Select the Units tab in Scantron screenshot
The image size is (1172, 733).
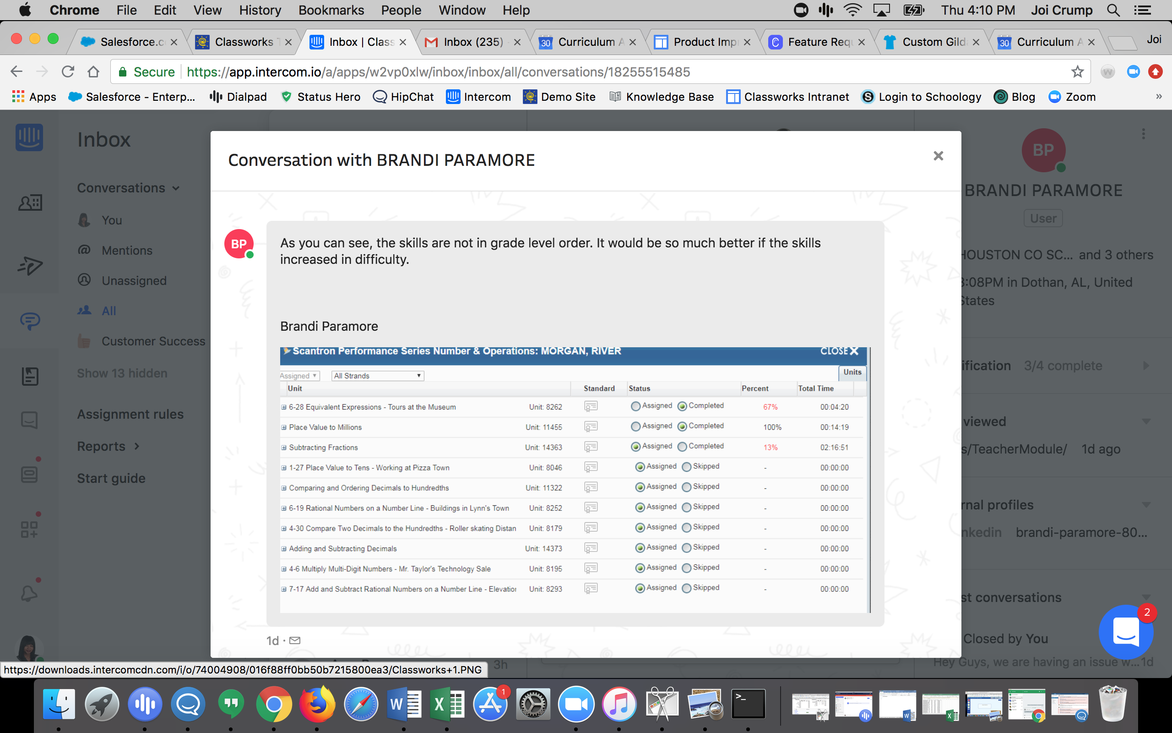[852, 372]
